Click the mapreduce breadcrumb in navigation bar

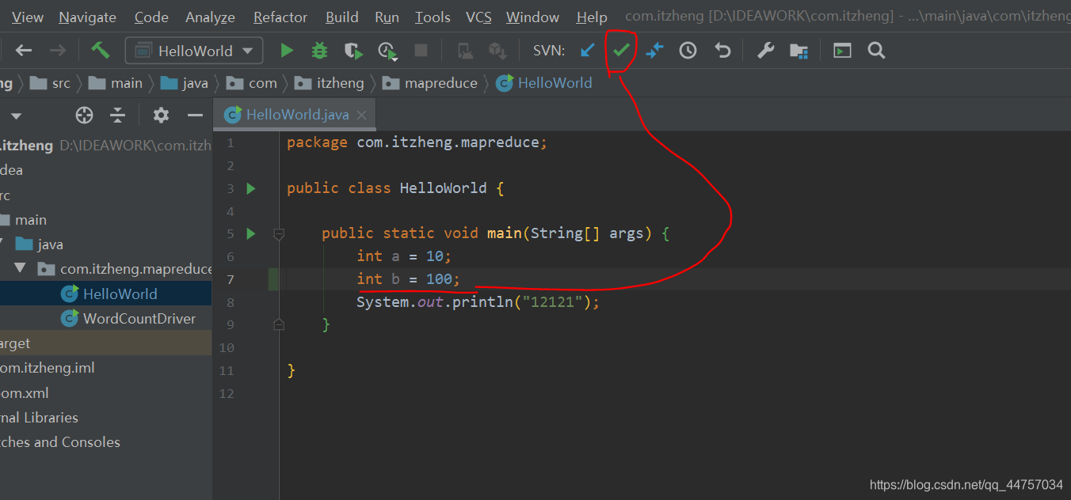[x=440, y=83]
